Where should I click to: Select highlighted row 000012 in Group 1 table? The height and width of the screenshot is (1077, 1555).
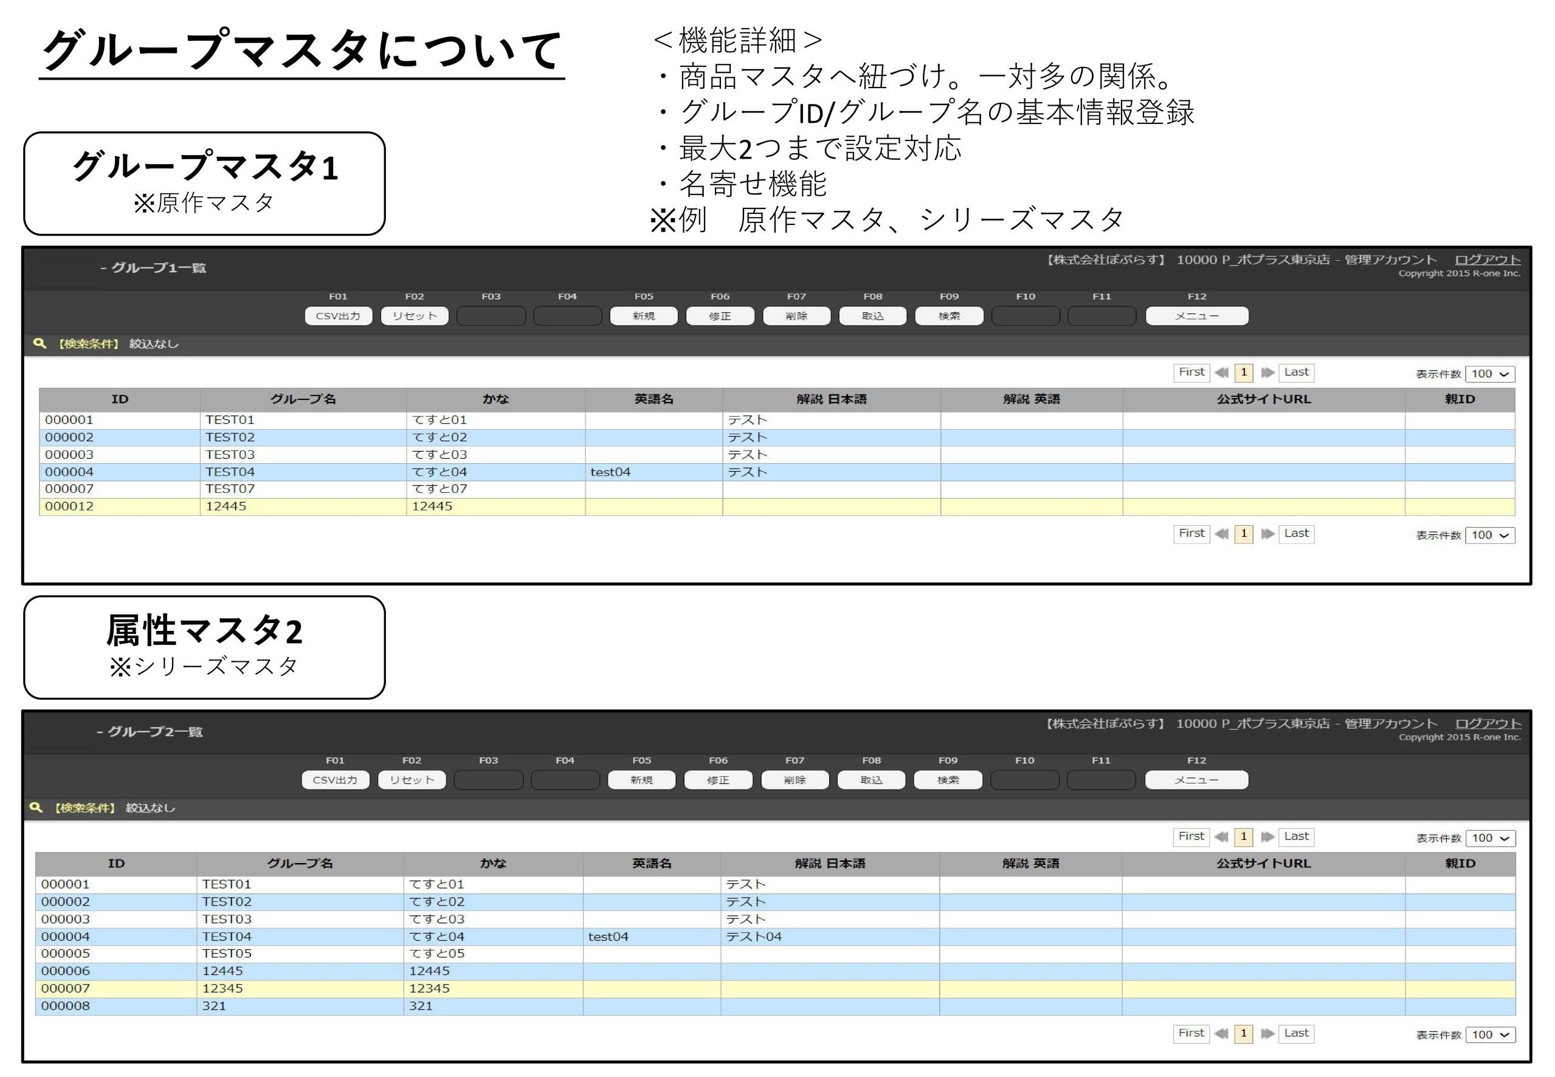[69, 506]
